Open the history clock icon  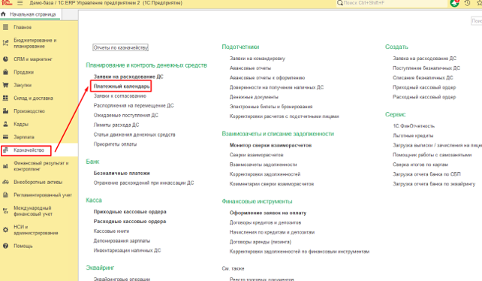click(467, 3)
